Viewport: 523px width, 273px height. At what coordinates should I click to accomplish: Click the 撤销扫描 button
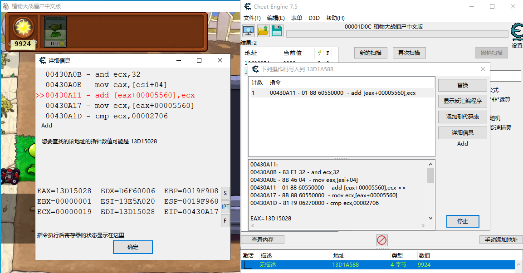pos(492,53)
